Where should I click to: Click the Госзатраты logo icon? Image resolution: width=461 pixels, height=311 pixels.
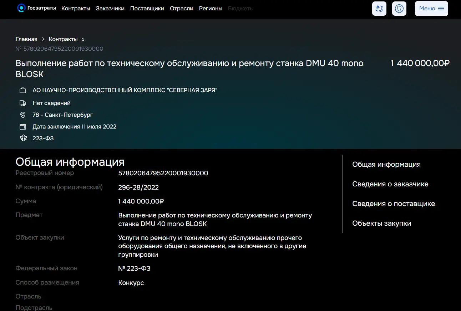click(x=21, y=8)
